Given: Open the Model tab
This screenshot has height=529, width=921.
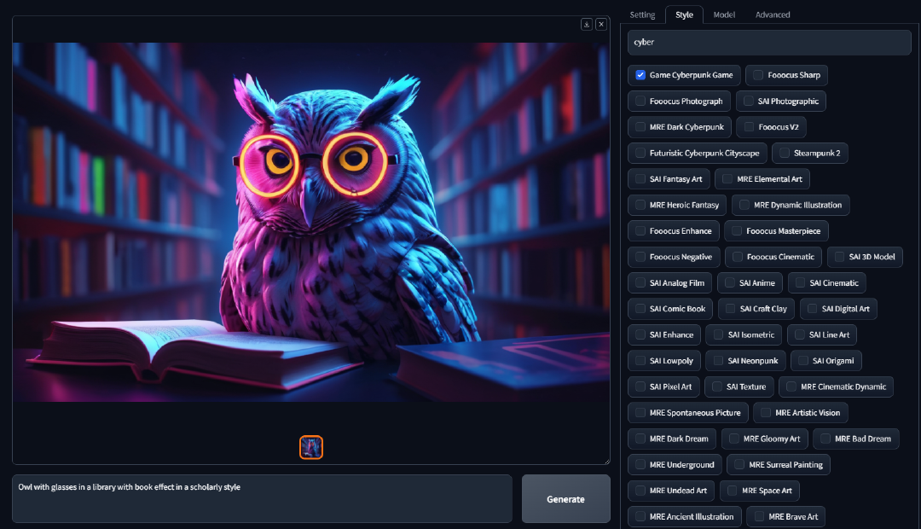Looking at the screenshot, I should pos(724,15).
